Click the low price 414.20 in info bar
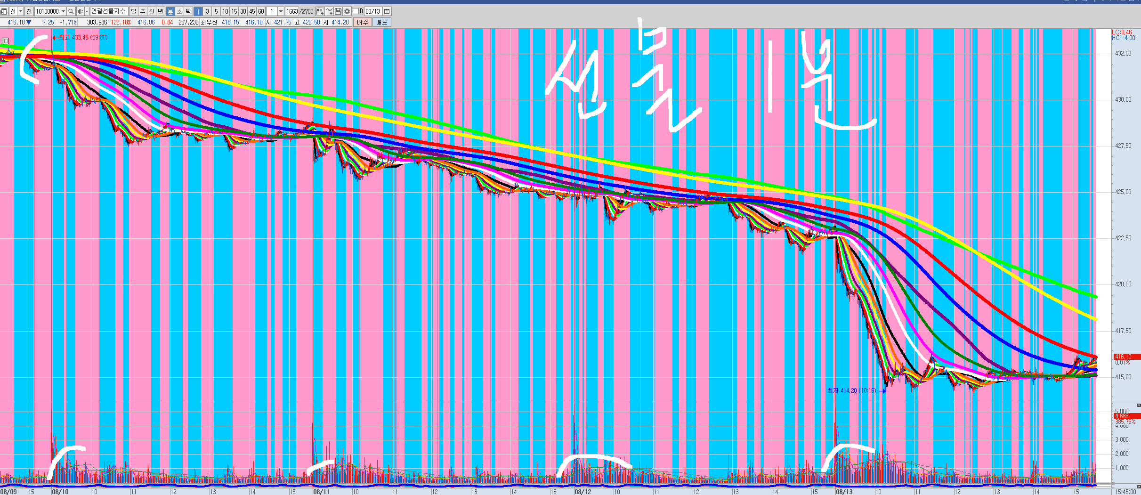The width and height of the screenshot is (1141, 495). click(340, 22)
